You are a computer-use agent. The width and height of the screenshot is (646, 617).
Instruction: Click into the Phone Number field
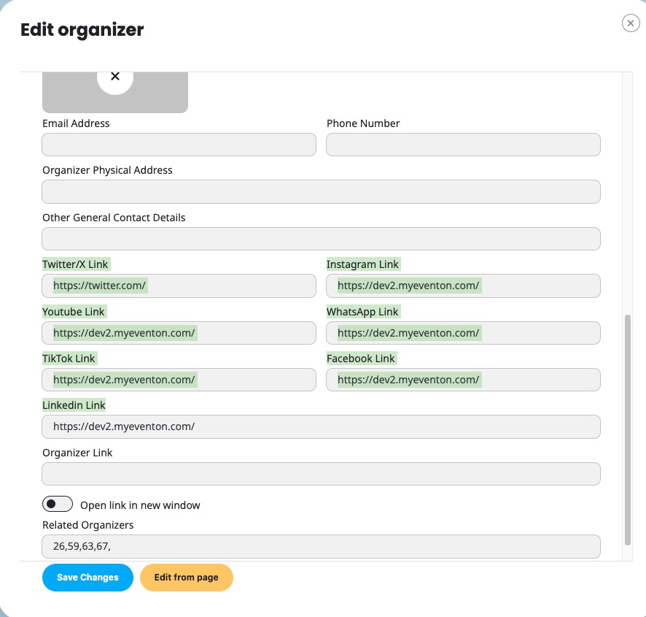tap(463, 145)
